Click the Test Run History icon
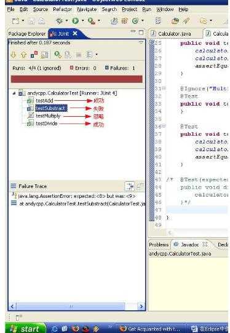230x333 pixels. 90,55
